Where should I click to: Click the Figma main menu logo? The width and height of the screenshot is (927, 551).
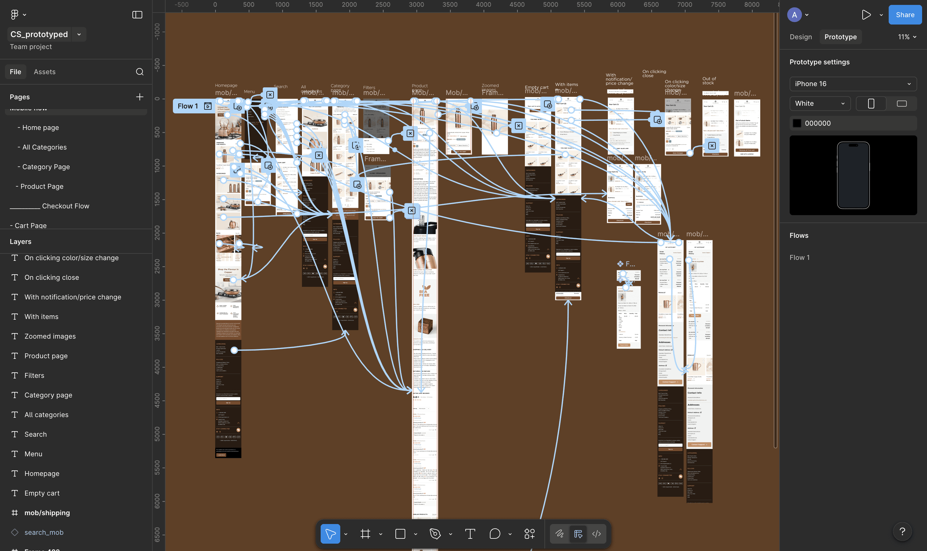pyautogui.click(x=14, y=14)
